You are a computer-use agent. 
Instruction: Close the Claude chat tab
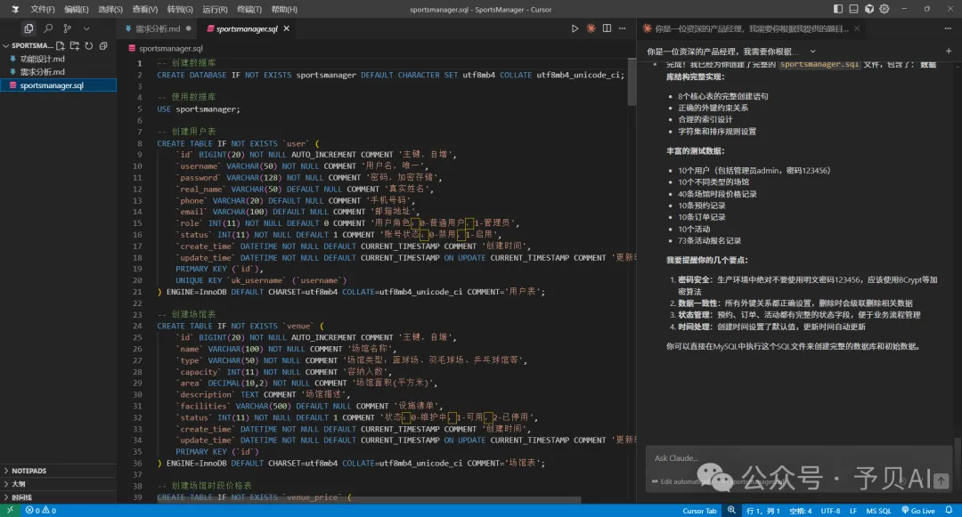(x=857, y=28)
